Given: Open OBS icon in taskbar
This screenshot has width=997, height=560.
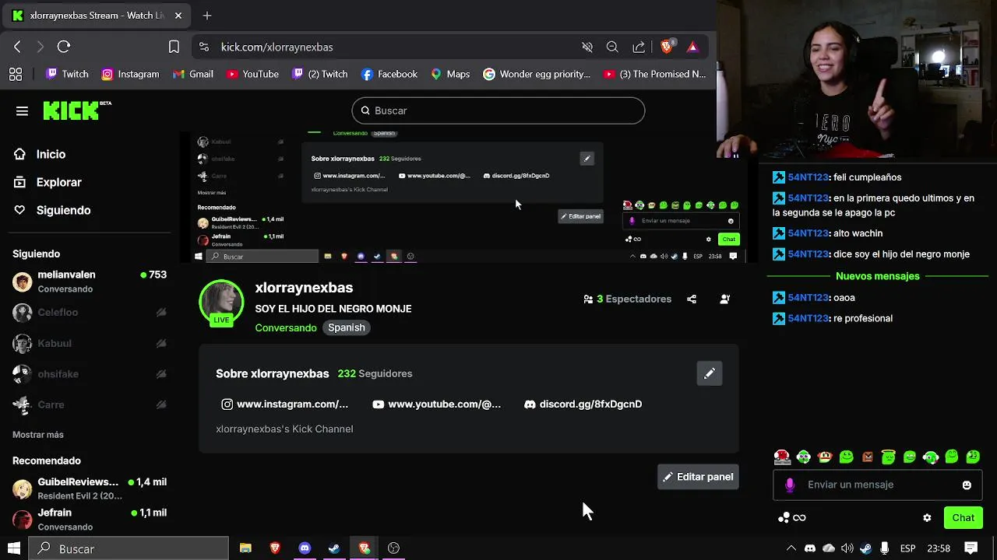Looking at the screenshot, I should [x=393, y=548].
